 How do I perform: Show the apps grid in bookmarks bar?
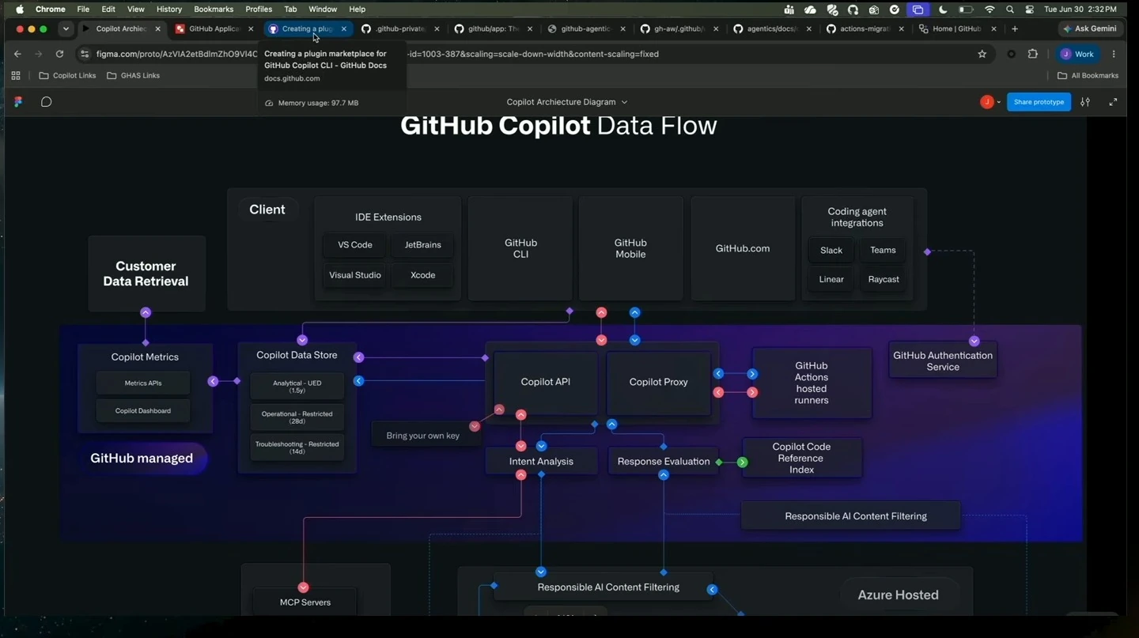[x=16, y=76]
